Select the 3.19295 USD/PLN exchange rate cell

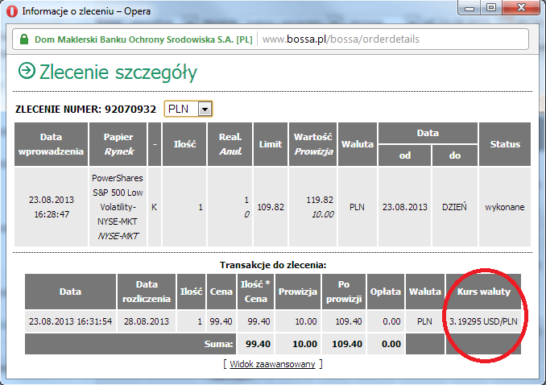pos(483,321)
